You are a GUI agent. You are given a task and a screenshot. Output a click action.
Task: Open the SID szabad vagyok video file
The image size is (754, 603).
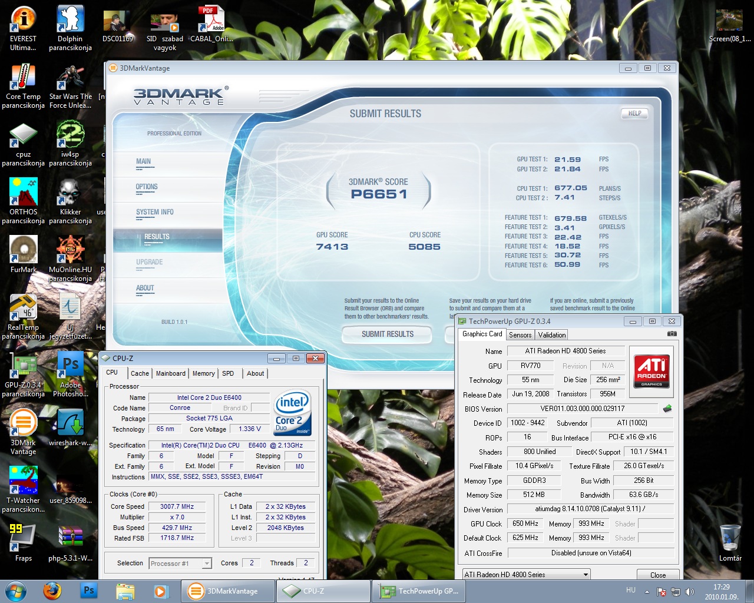click(x=165, y=31)
